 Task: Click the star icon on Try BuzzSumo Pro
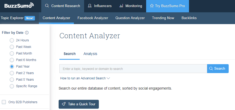pyautogui.click(x=152, y=6)
